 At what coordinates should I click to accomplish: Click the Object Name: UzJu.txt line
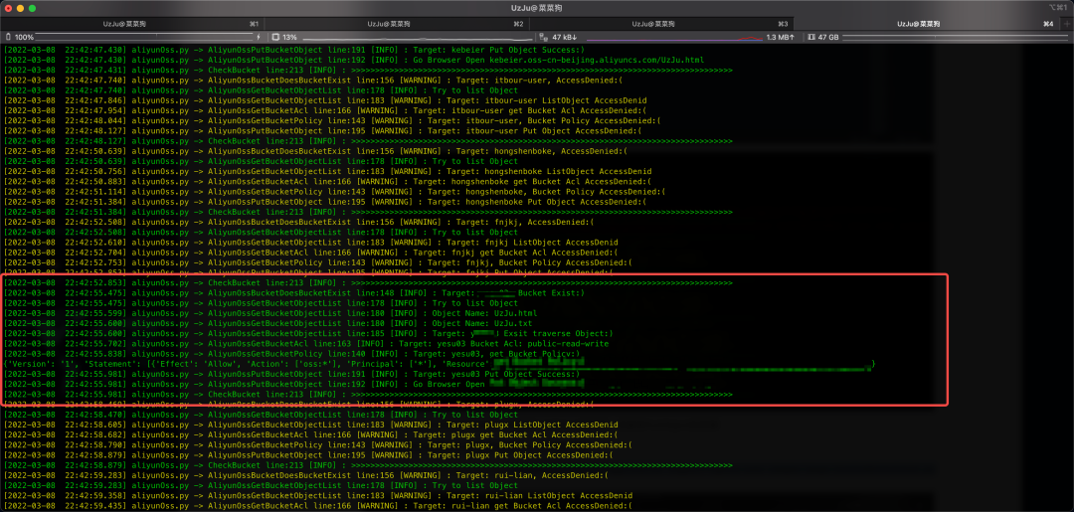click(268, 323)
